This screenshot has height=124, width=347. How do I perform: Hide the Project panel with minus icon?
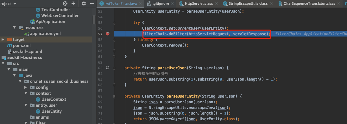point(92,3)
